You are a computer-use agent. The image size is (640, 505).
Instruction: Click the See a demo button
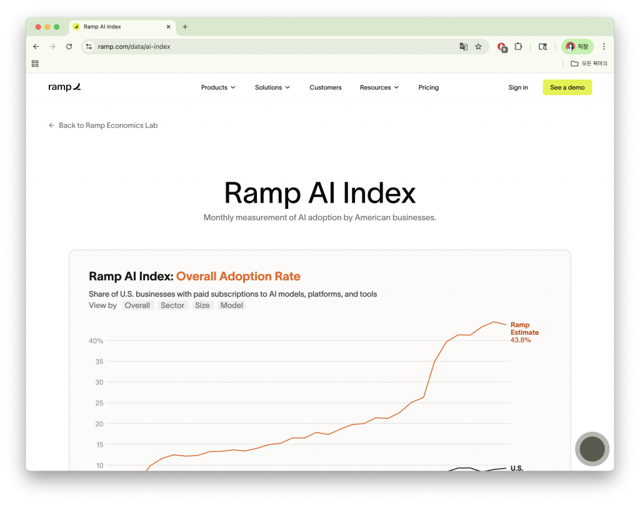(x=567, y=88)
